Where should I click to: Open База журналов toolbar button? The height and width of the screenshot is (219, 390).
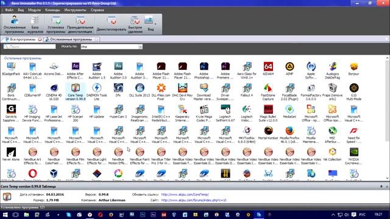pyautogui.click(x=35, y=24)
